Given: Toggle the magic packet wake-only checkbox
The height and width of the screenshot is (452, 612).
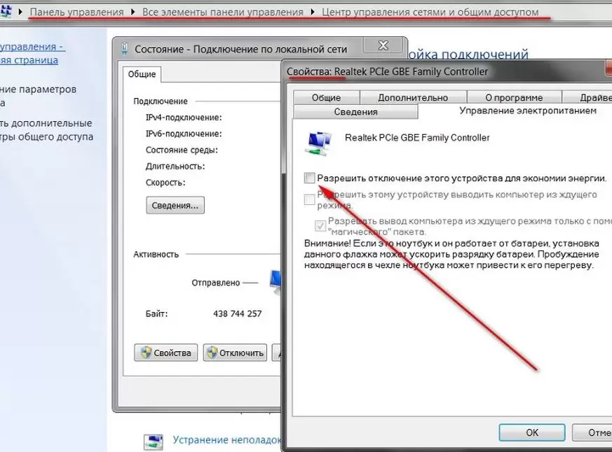Looking at the screenshot, I should pos(322,225).
